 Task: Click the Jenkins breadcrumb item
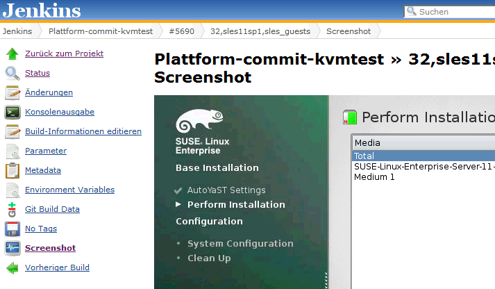click(17, 31)
